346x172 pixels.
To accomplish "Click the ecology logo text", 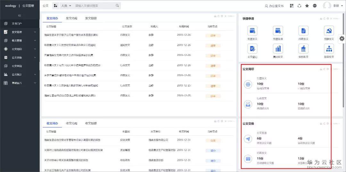I will (11, 6).
